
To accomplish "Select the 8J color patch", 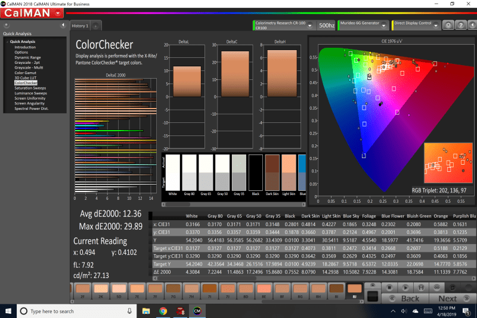I will [x=354, y=291].
